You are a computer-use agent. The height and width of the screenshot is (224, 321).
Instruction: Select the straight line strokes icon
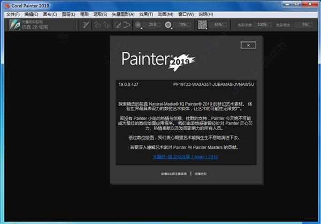(106, 25)
